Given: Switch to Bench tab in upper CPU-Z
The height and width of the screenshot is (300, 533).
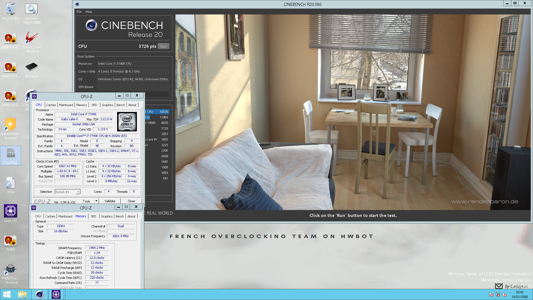Looking at the screenshot, I should coord(120,105).
